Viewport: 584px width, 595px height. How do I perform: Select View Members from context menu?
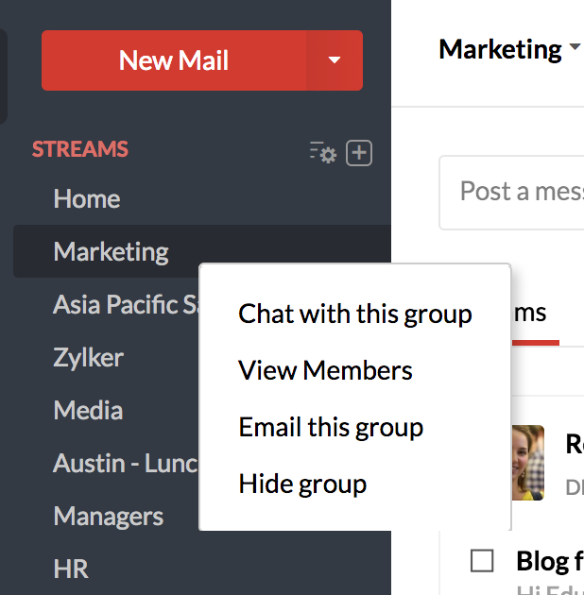coord(325,370)
